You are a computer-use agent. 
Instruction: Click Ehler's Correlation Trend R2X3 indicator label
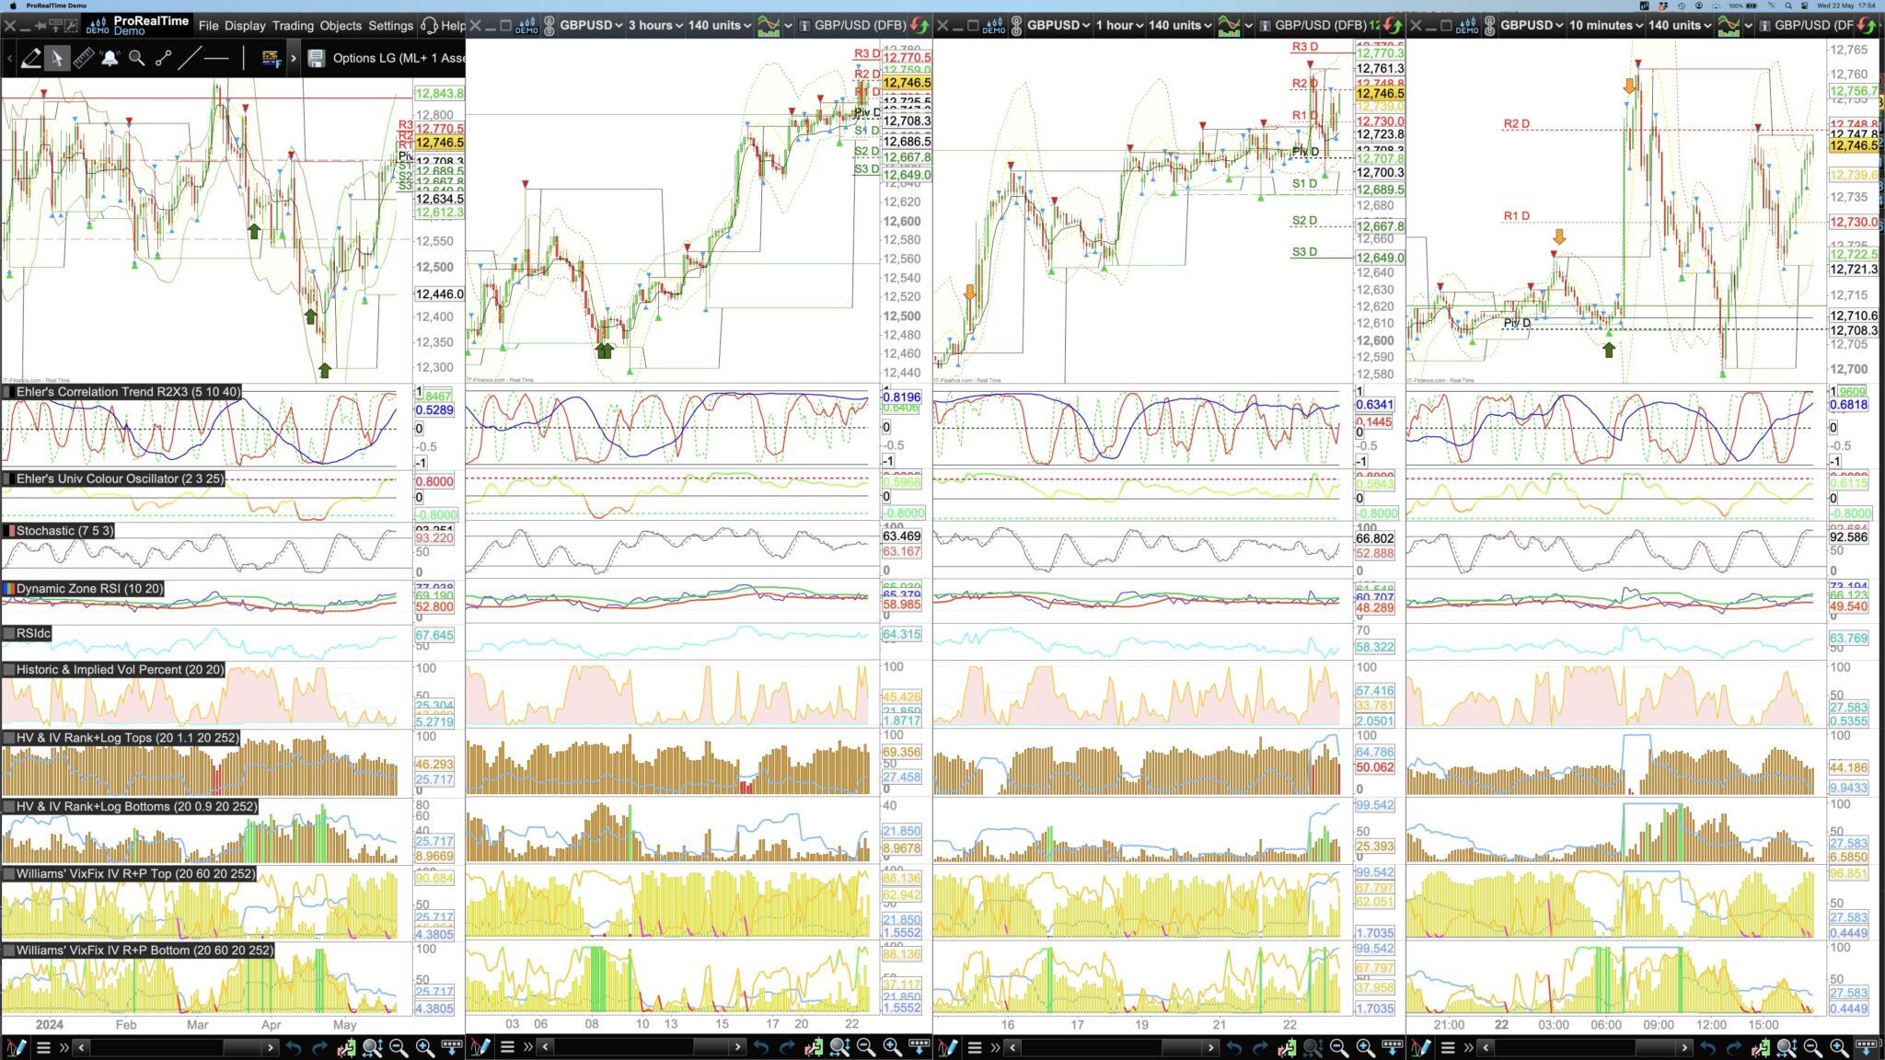coord(128,392)
